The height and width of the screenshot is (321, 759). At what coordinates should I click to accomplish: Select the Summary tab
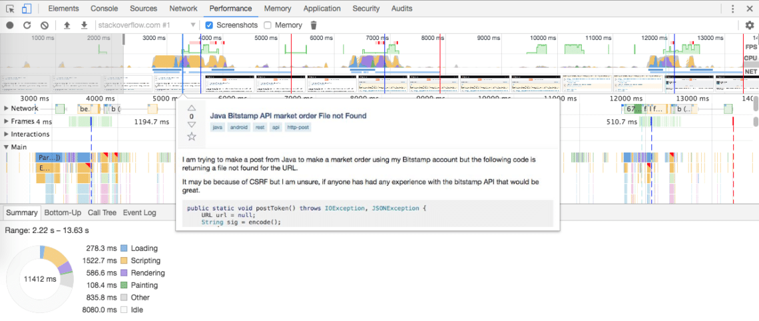[22, 212]
